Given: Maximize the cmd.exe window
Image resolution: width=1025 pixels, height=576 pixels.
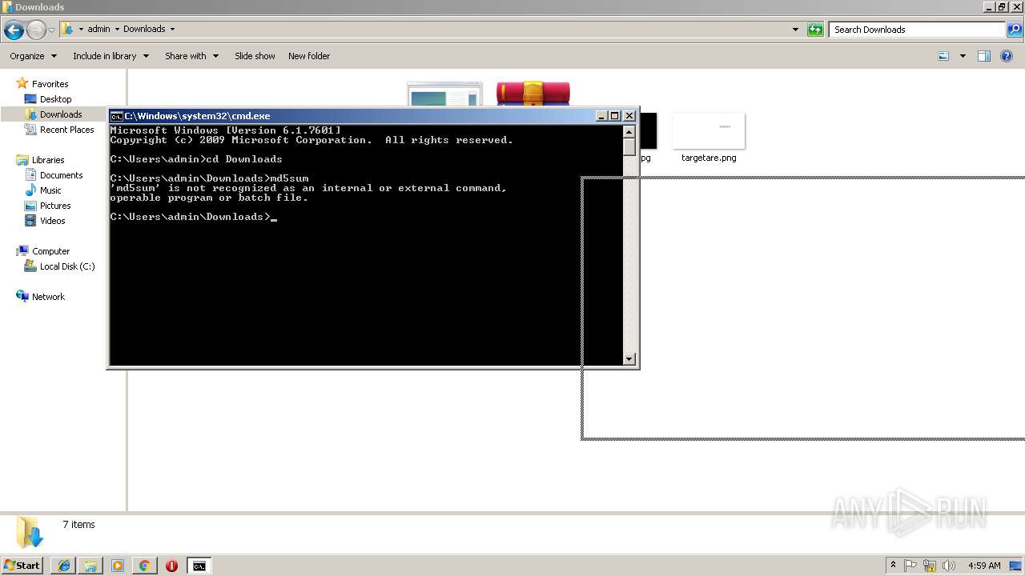Looking at the screenshot, I should pos(615,116).
